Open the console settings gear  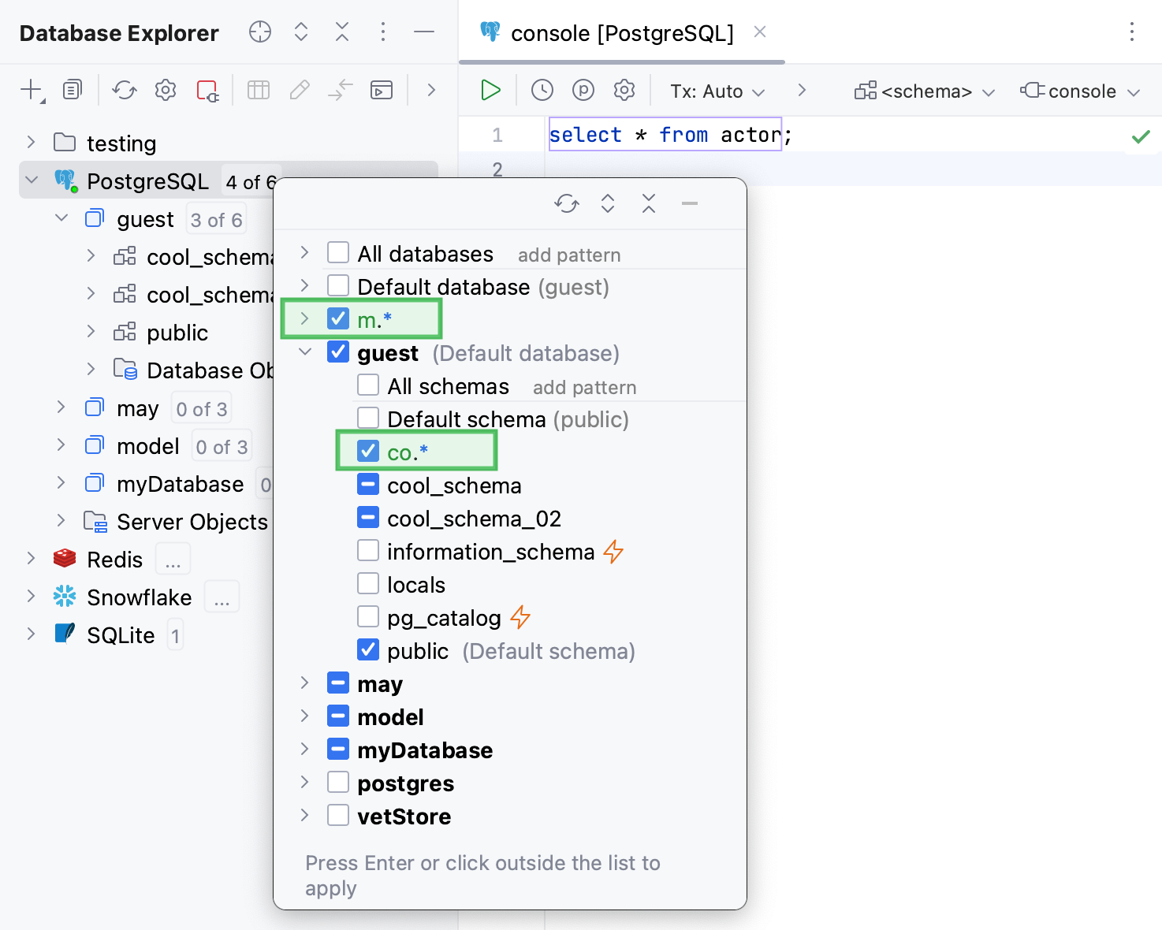coord(624,90)
